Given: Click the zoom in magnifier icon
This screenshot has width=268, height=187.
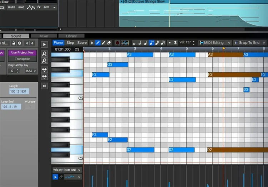Looking at the screenshot, I should 44,54.
